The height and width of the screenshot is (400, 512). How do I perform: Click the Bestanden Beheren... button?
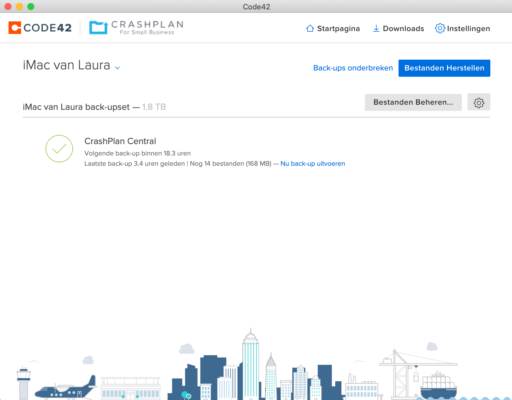pyautogui.click(x=413, y=102)
